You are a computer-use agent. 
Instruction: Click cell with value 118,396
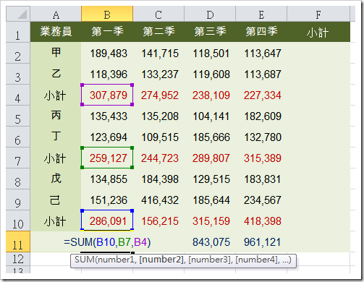107,74
